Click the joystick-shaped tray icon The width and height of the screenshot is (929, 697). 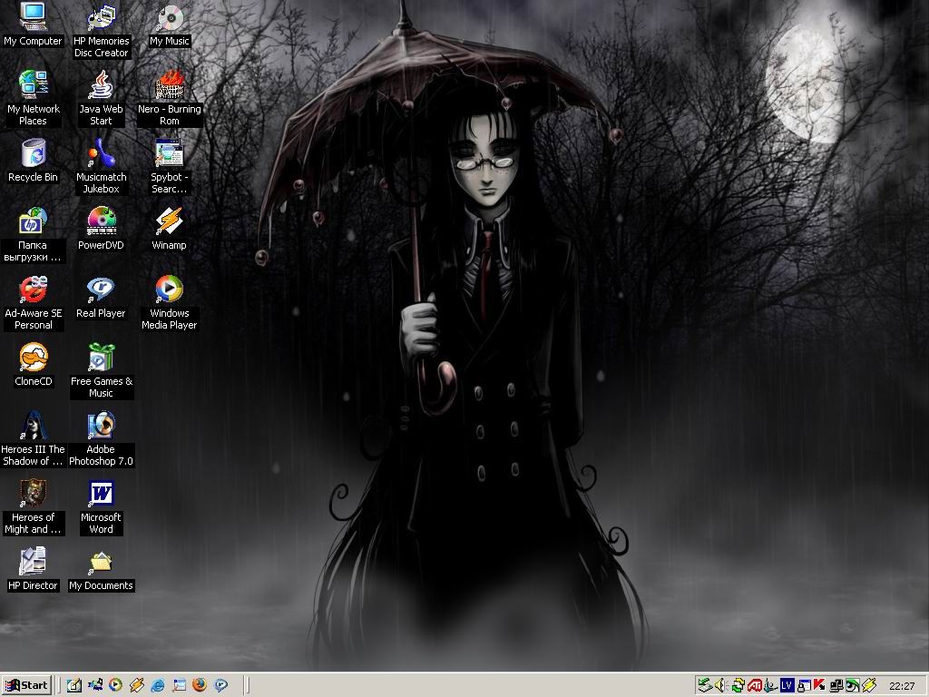(770, 686)
